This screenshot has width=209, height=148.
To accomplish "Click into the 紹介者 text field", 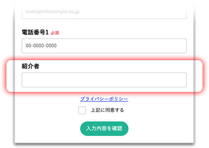I will tap(104, 80).
